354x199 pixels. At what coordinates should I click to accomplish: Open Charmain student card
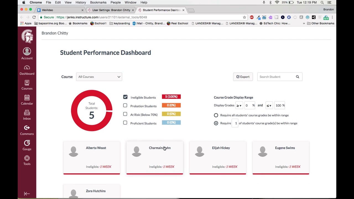[155, 158]
